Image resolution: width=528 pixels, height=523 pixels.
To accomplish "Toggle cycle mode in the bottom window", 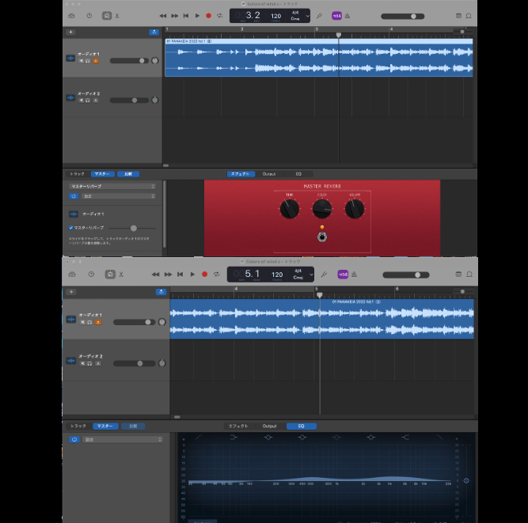I will (217, 275).
